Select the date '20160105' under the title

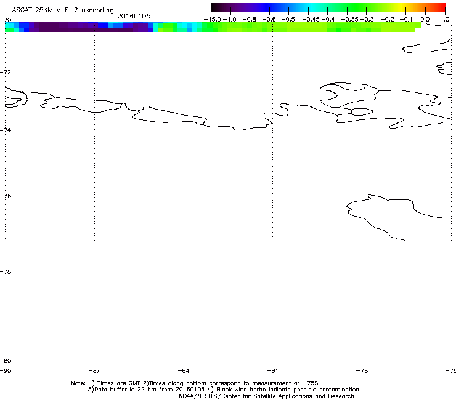134,16
